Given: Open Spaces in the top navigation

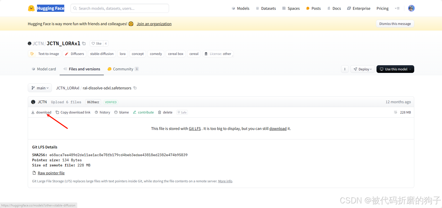Looking at the screenshot, I should (291, 8).
